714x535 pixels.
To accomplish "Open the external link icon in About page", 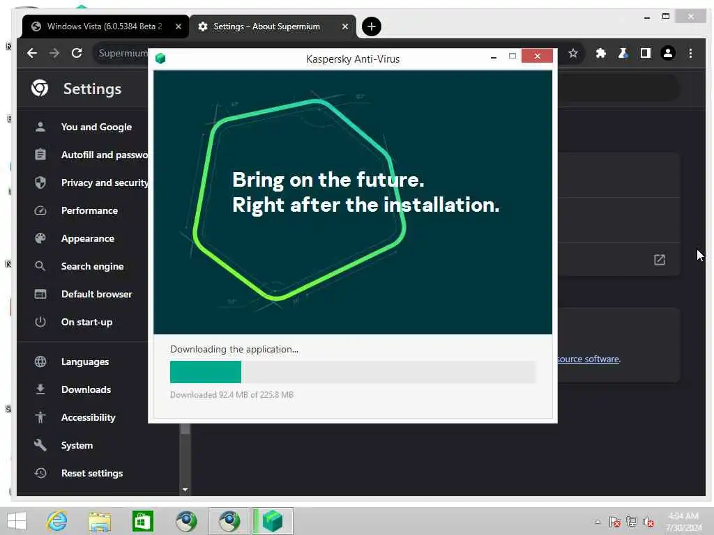I will click(x=660, y=260).
